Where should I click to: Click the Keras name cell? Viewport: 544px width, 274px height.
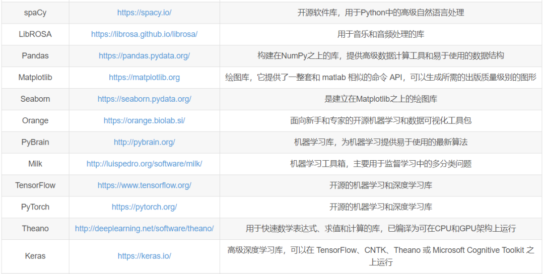[35, 256]
